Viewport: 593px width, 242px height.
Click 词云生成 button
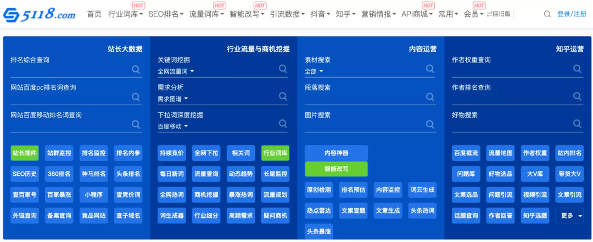[x=422, y=189]
